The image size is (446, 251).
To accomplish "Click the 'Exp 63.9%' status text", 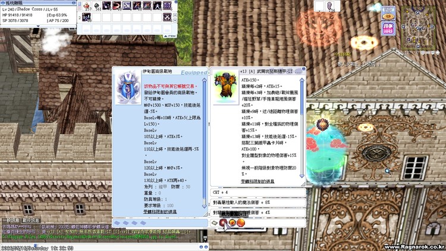I will (57, 15).
